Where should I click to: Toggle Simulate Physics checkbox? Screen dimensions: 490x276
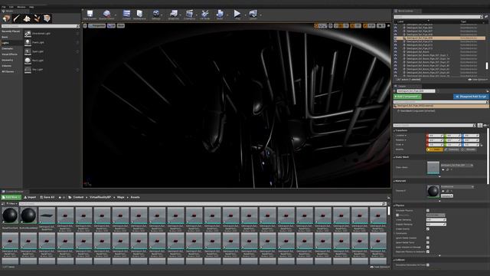pos(428,211)
